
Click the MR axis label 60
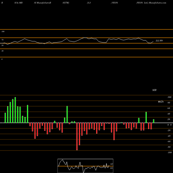[x=169, y=108]
